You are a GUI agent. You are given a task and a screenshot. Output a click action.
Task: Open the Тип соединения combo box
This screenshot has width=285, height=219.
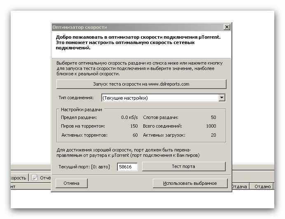164,98
